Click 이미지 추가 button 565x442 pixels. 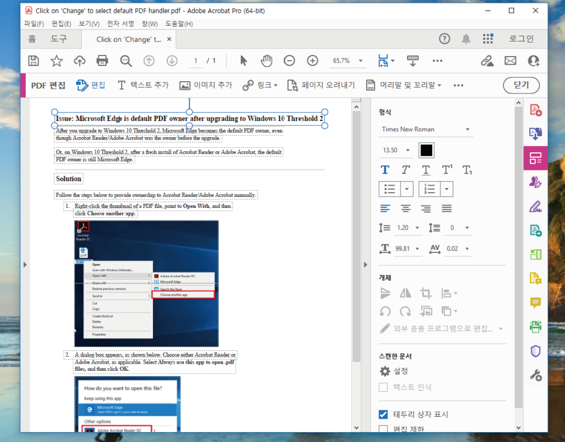(x=206, y=85)
